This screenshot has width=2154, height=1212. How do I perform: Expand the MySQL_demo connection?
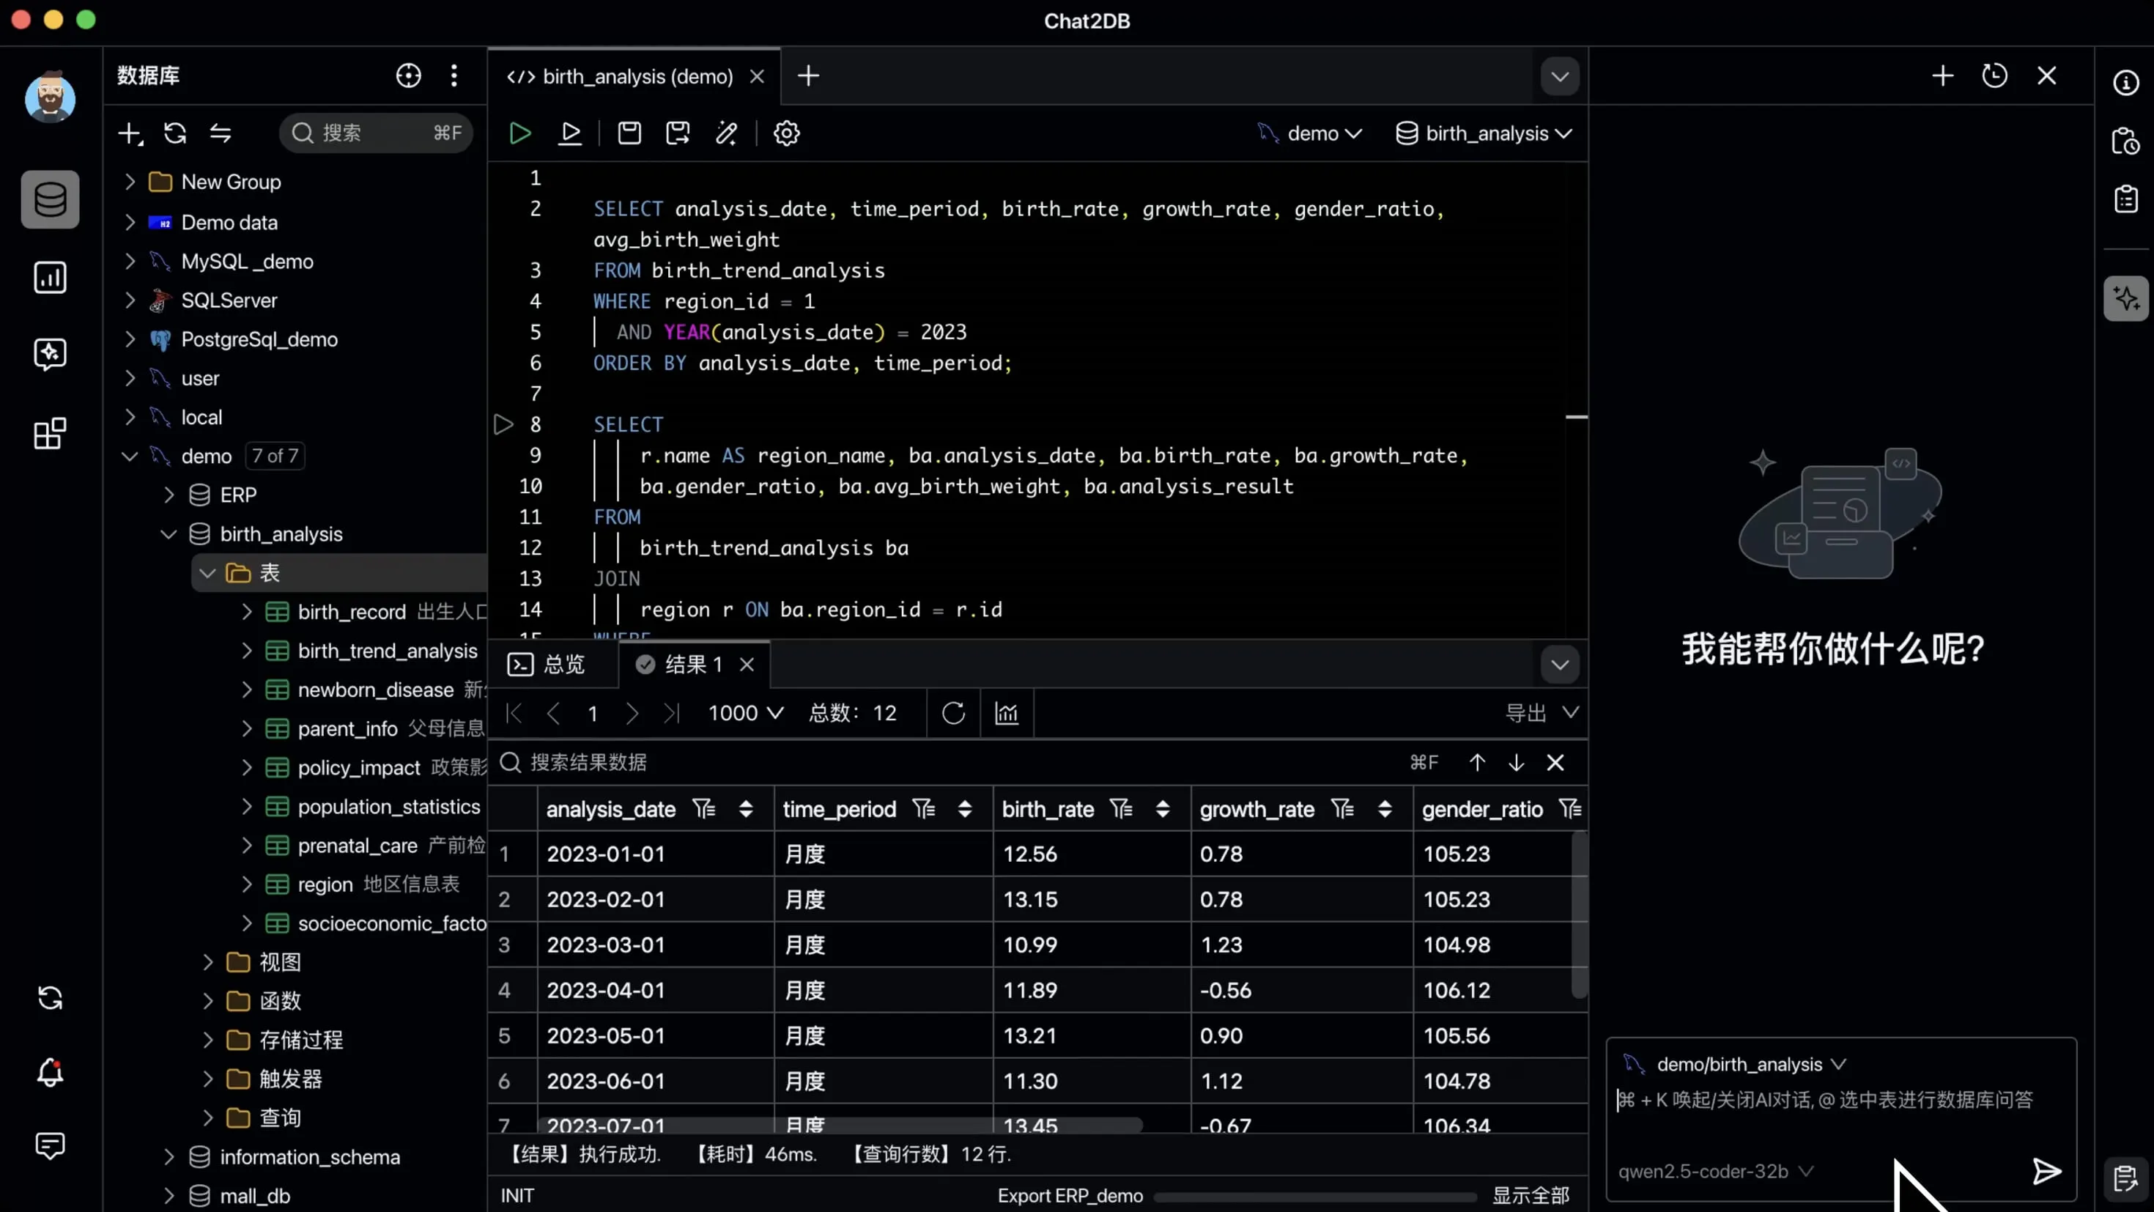[x=130, y=261]
